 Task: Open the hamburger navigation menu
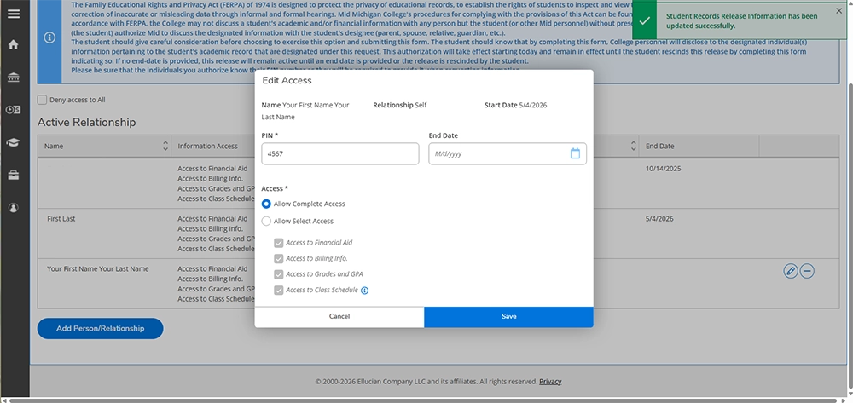pos(14,14)
